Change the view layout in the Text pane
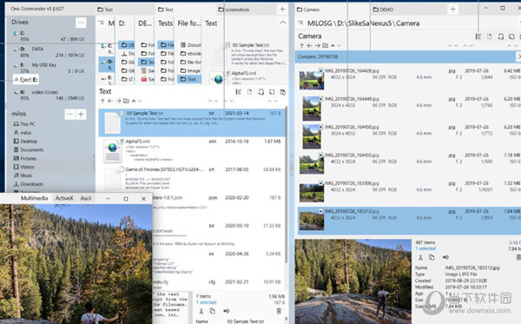The width and height of the screenshot is (521, 324). click(239, 92)
